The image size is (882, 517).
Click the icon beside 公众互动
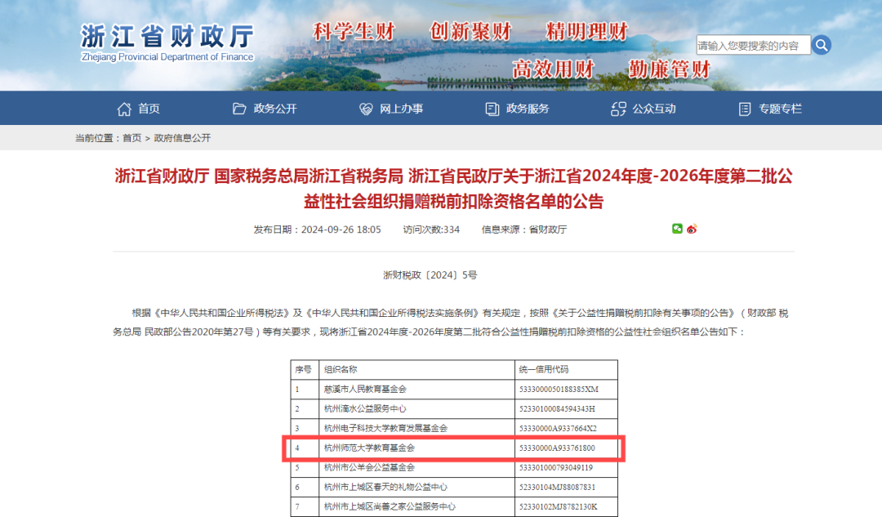point(618,109)
